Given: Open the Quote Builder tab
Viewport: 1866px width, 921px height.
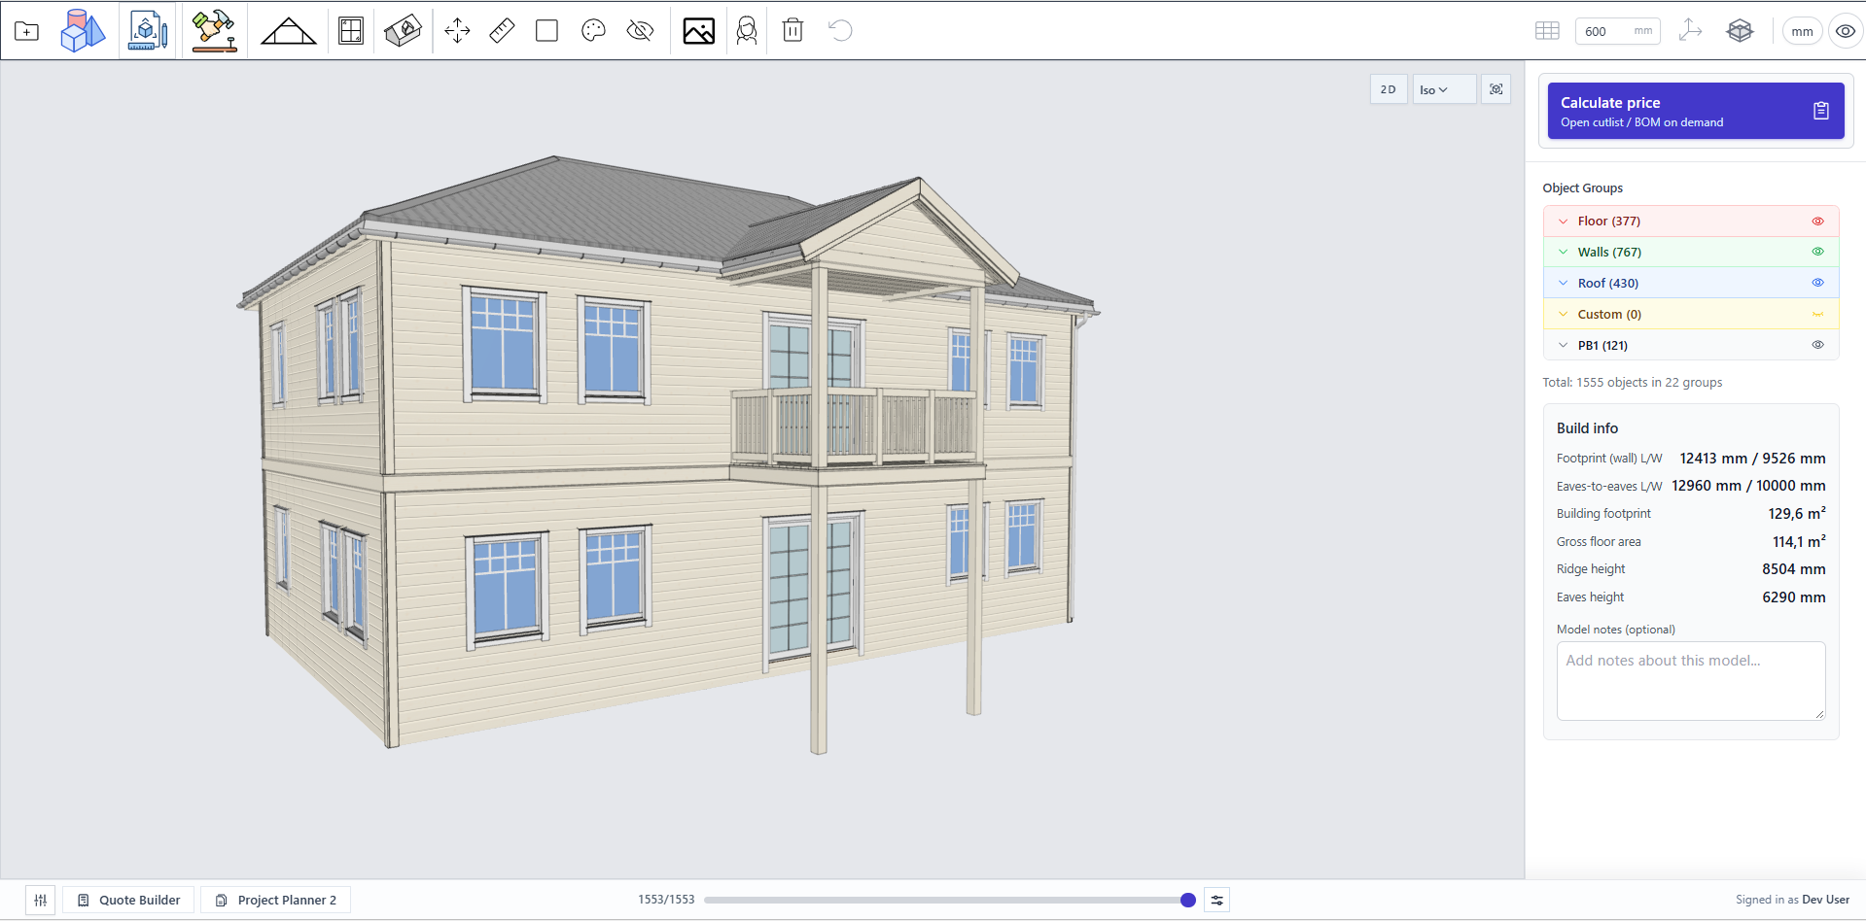Looking at the screenshot, I should 128,900.
